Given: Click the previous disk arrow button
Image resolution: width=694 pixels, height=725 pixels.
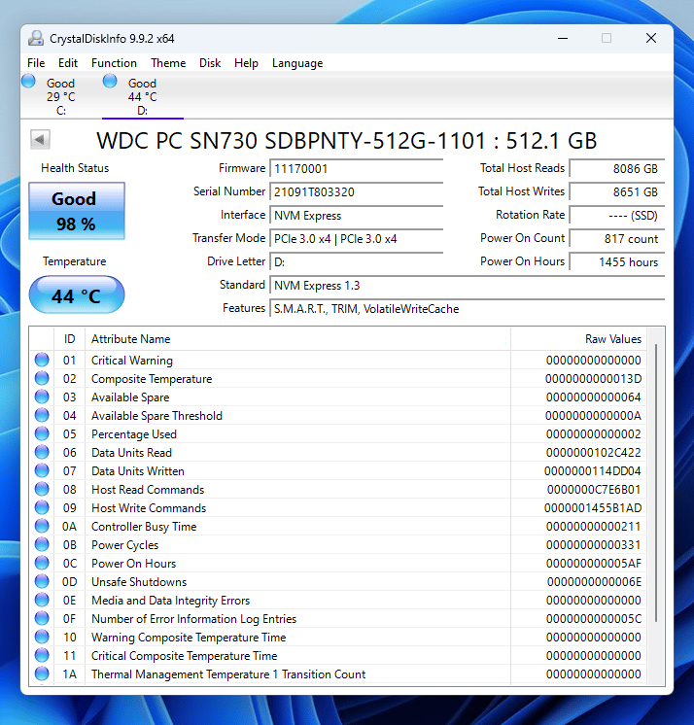Looking at the screenshot, I should pyautogui.click(x=40, y=140).
